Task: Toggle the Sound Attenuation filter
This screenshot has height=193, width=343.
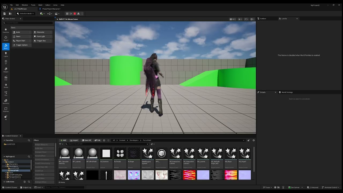Action: pos(44,160)
